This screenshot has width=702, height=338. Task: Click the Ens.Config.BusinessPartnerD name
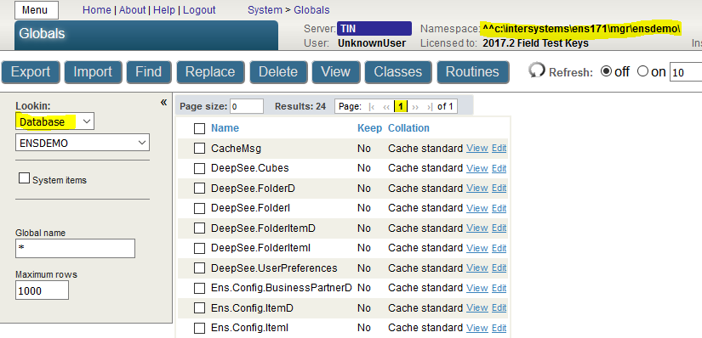(282, 289)
